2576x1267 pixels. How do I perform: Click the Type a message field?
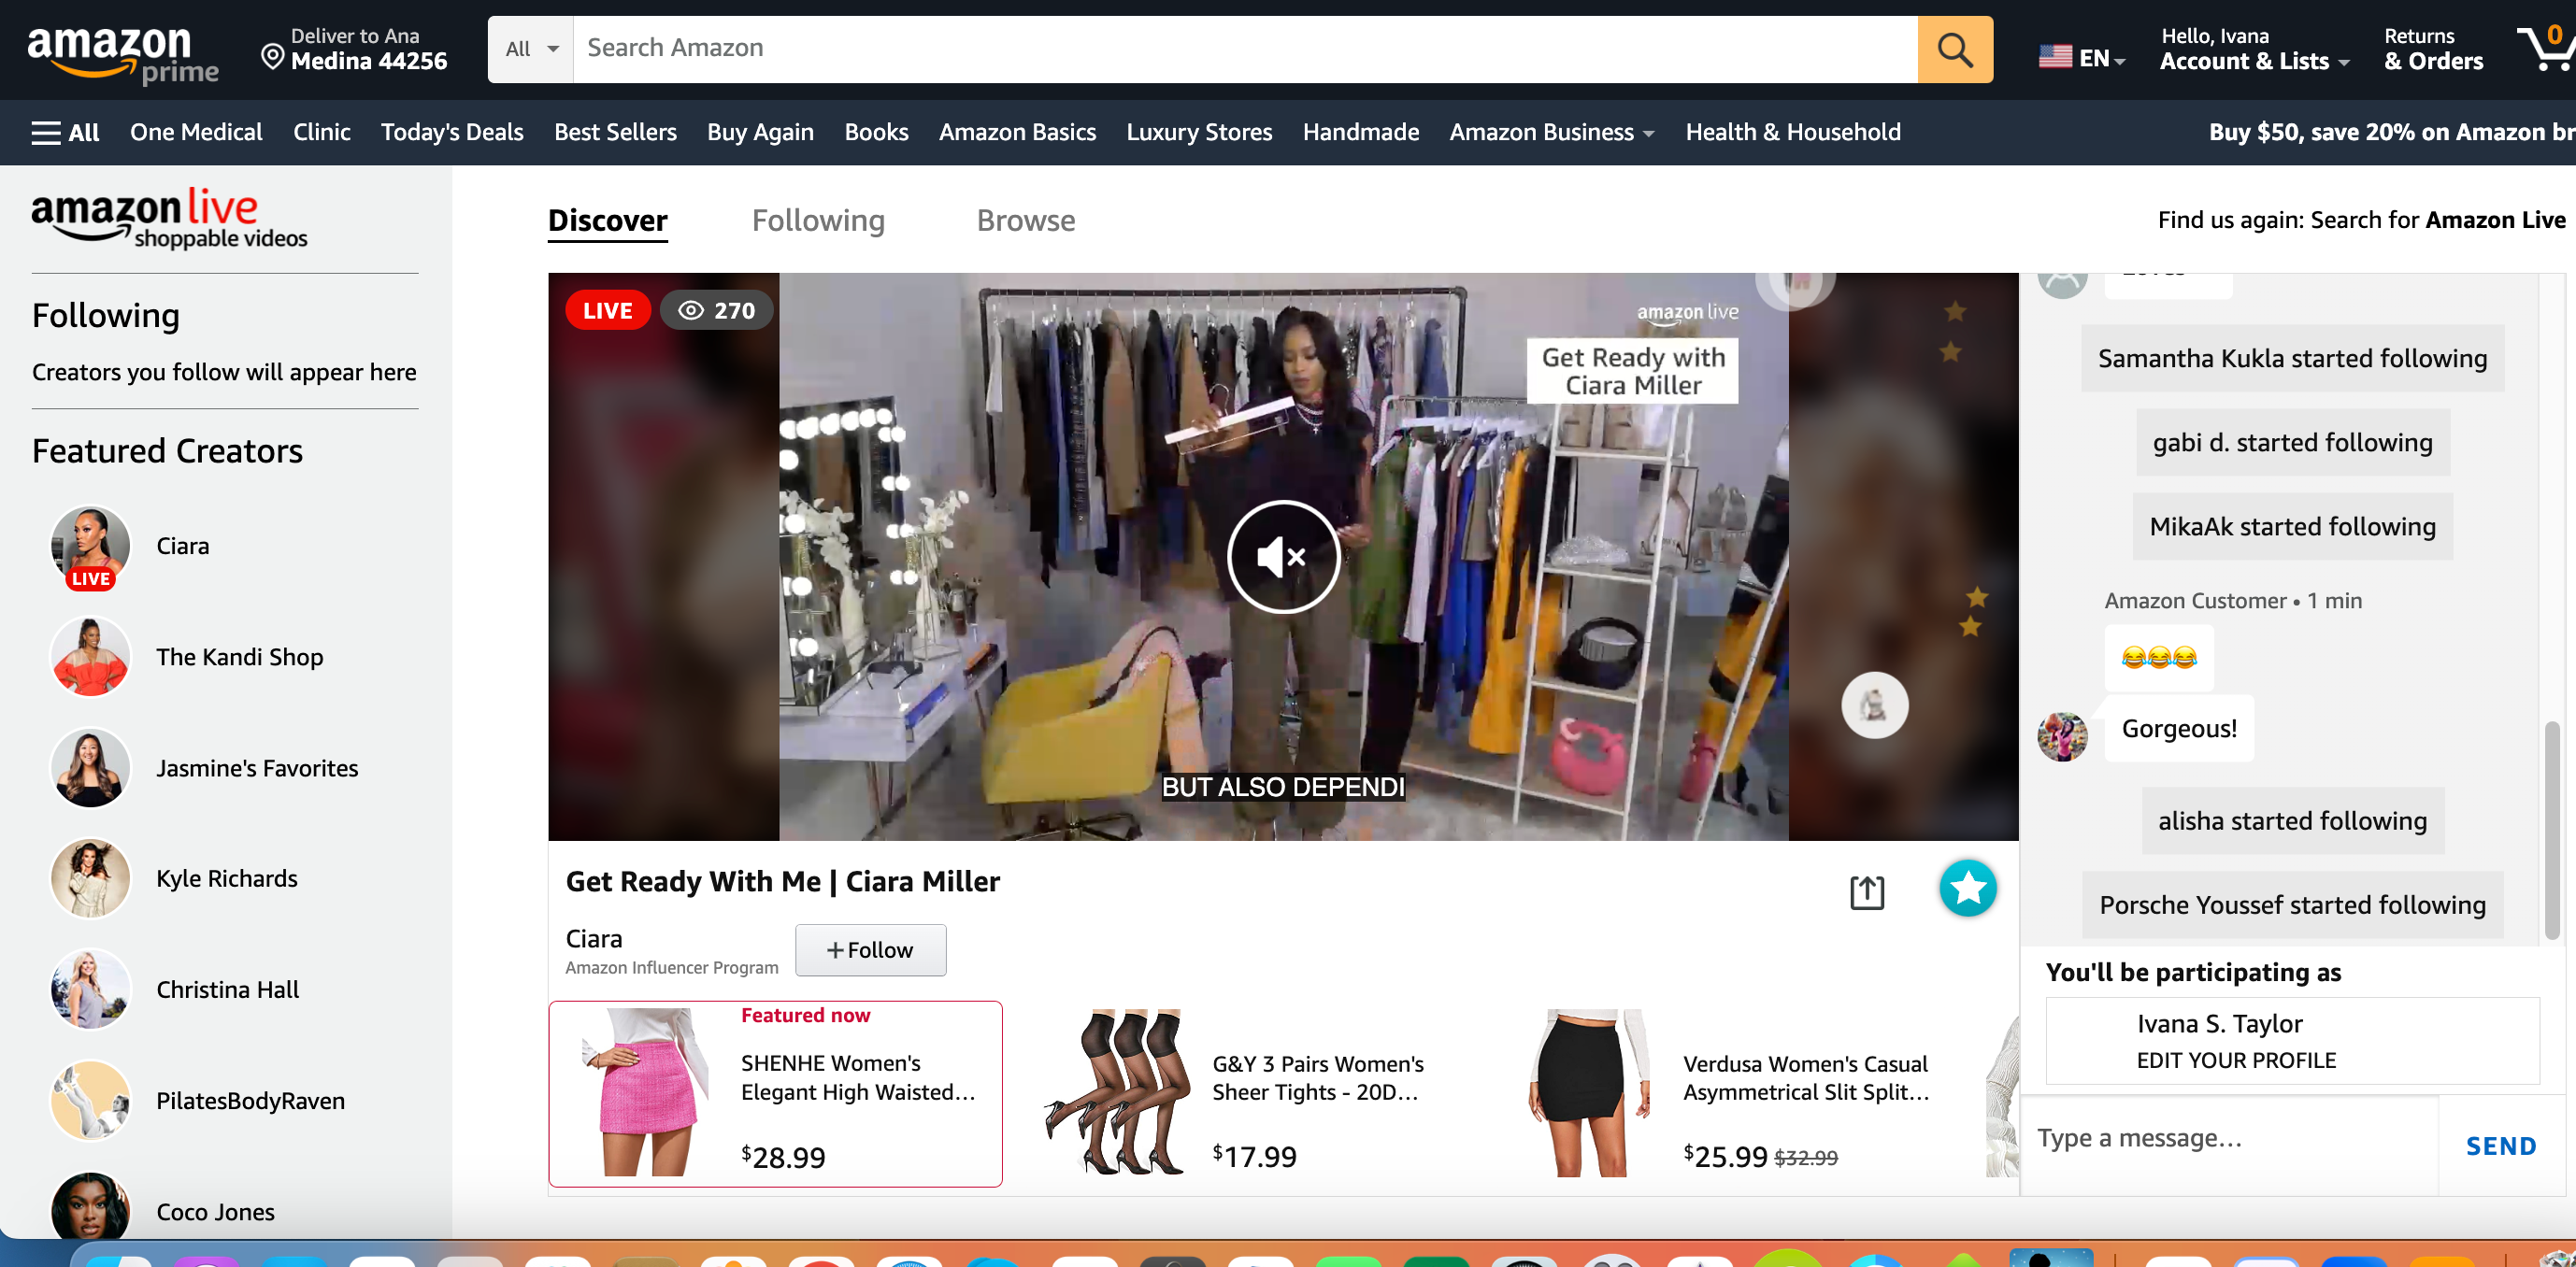2230,1138
